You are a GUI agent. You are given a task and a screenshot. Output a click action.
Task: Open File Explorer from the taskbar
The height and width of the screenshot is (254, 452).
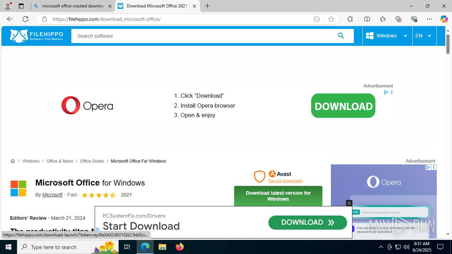click(x=162, y=247)
